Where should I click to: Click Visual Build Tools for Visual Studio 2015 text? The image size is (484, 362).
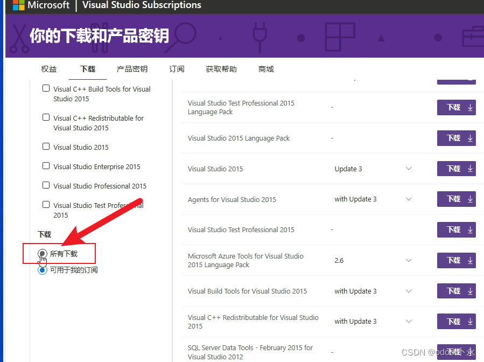tap(247, 291)
